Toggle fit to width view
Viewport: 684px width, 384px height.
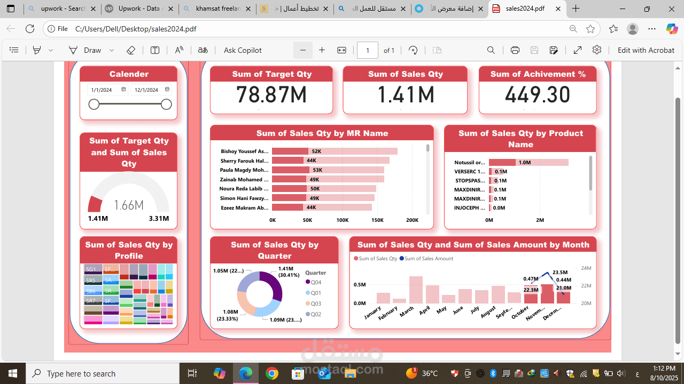[341, 50]
